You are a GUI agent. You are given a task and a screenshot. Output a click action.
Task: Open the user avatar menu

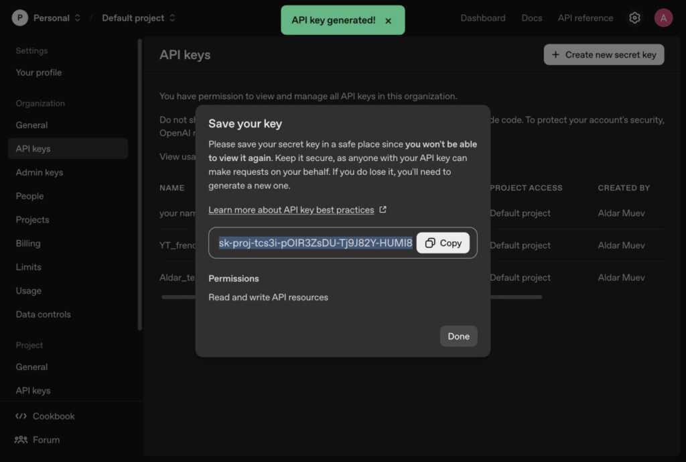pos(663,18)
